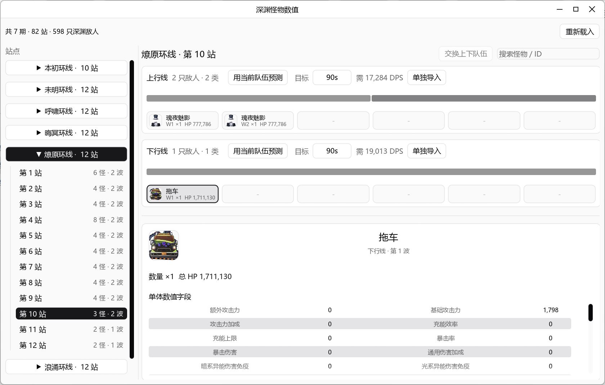Viewport: 605px width, 385px height.
Task: Select 第 7 站 in the list
Action: [x=71, y=267]
